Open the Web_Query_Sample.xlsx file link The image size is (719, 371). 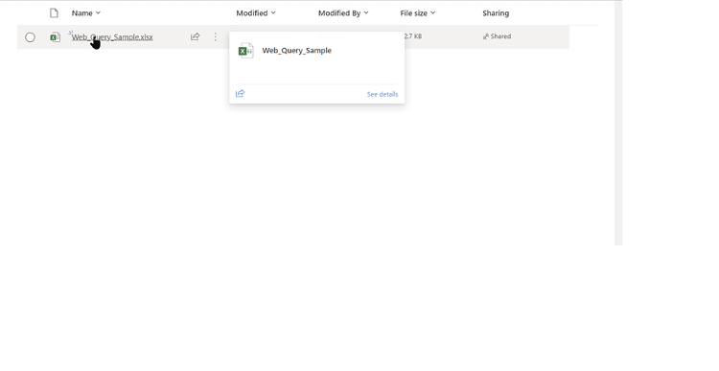pyautogui.click(x=112, y=37)
